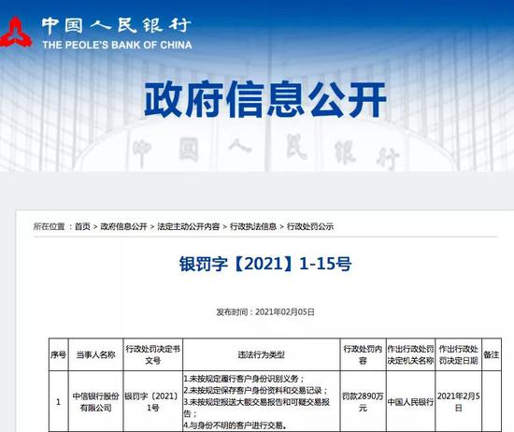Click the People's Bank of China red logo

coord(15,32)
